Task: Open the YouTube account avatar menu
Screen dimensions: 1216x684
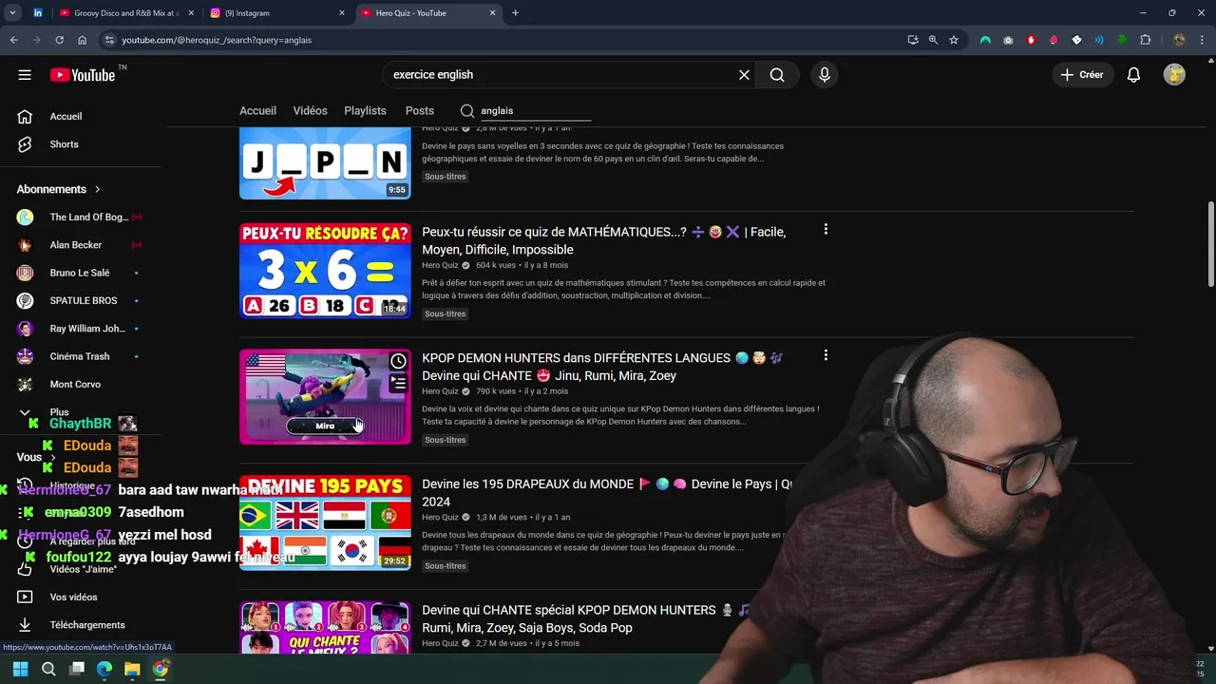Action: coord(1174,75)
